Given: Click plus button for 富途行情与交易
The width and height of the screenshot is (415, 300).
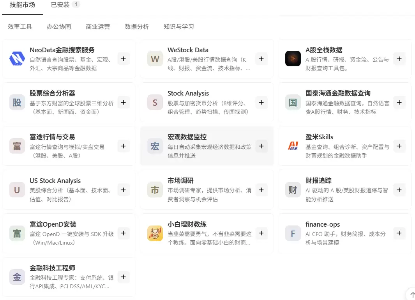Looking at the screenshot, I should [x=124, y=146].
